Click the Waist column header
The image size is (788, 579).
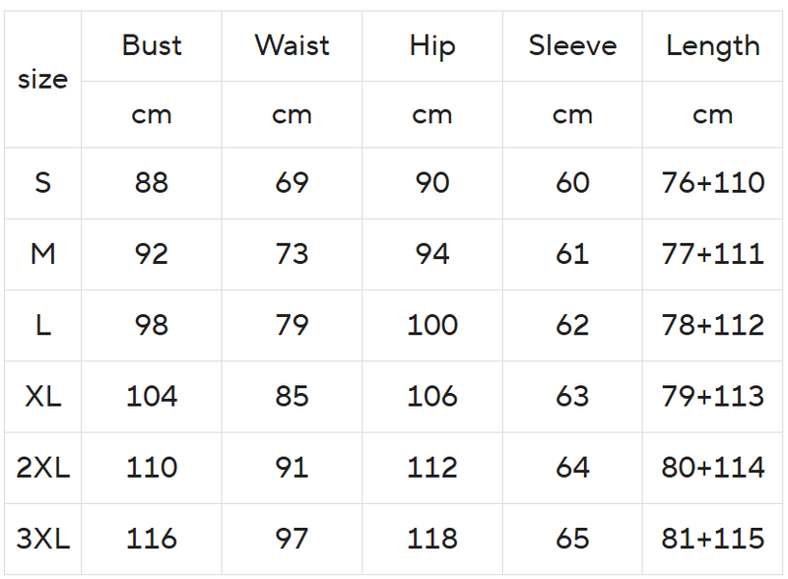pyautogui.click(x=292, y=45)
